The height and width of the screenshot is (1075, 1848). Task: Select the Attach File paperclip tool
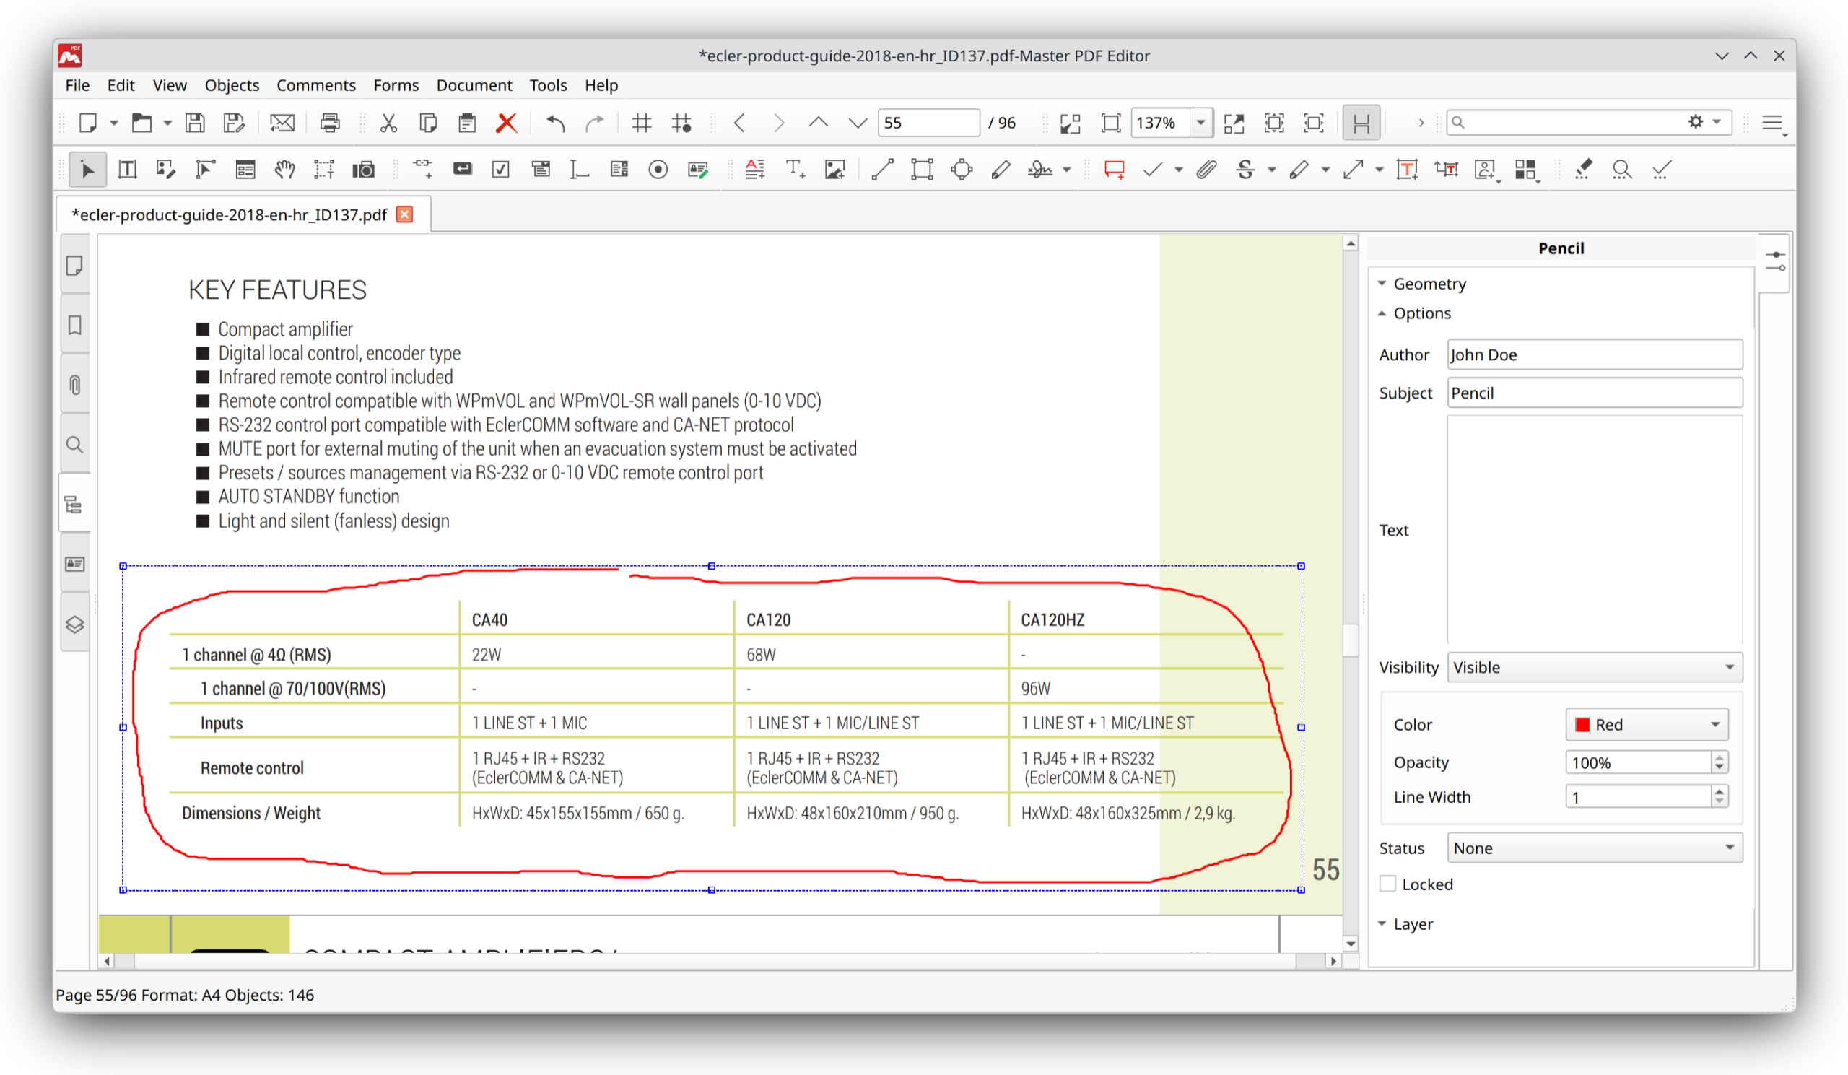tap(1206, 170)
